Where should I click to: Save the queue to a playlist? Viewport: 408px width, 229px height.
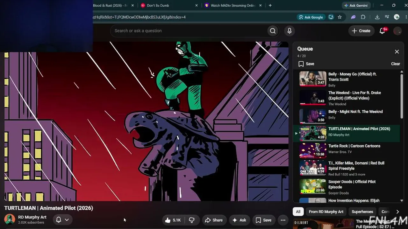point(306,64)
